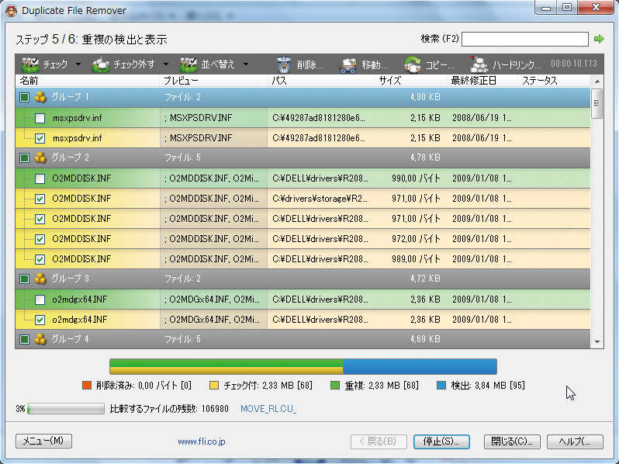Viewport: 619px width, 464px height.
Task: Uncheck the O2MDDISK.INF 972,00 バイト checkbox
Action: [x=40, y=239]
